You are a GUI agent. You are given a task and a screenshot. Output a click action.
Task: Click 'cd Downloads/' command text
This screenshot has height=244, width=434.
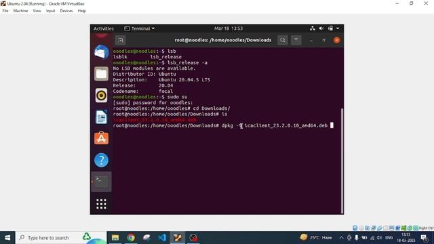(x=212, y=108)
